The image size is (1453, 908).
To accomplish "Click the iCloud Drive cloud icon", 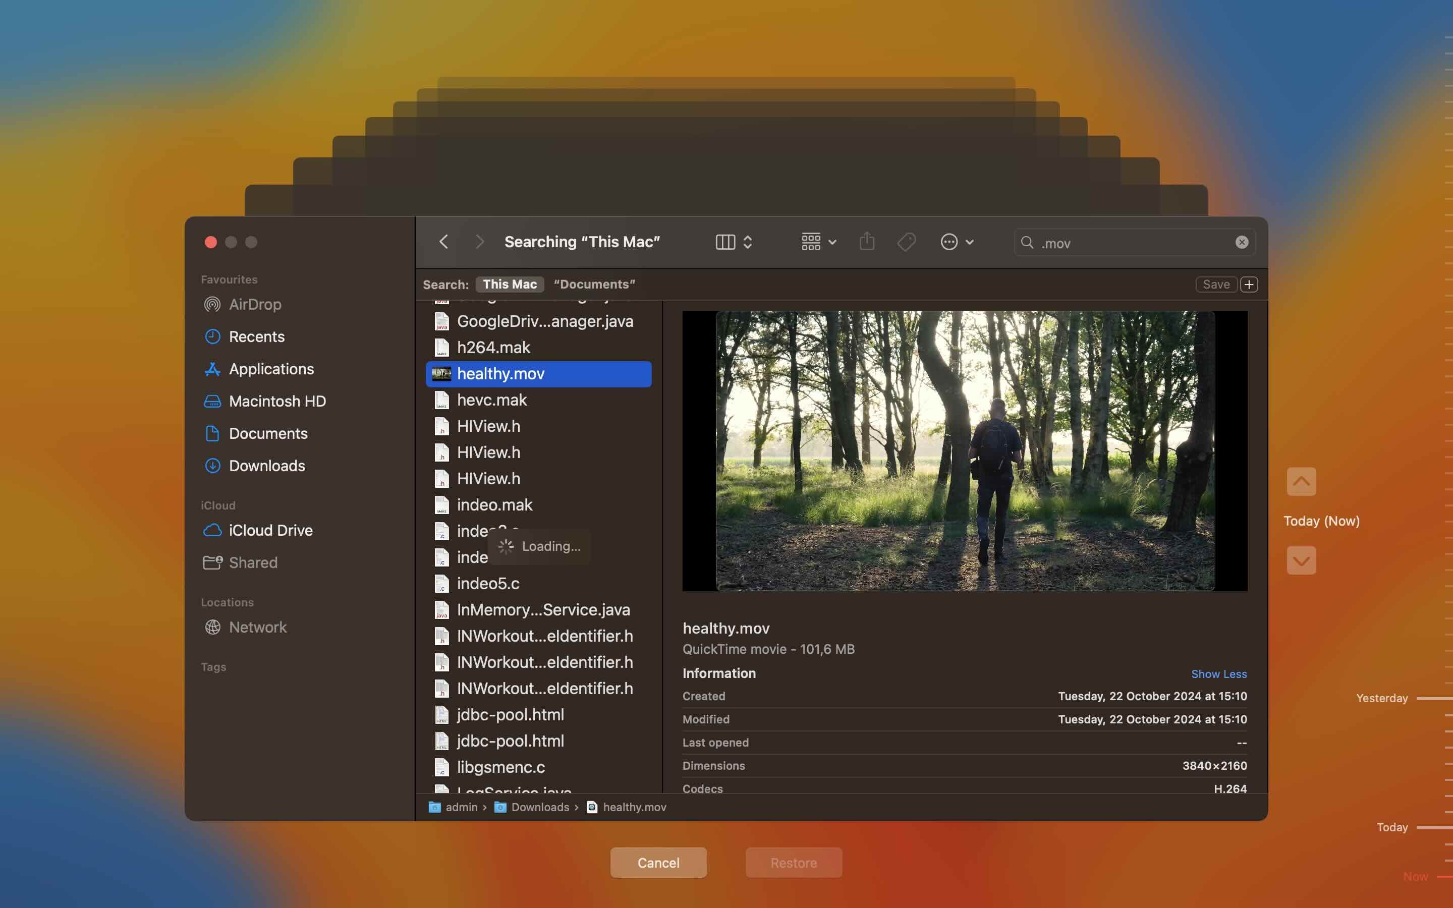I will pos(212,530).
